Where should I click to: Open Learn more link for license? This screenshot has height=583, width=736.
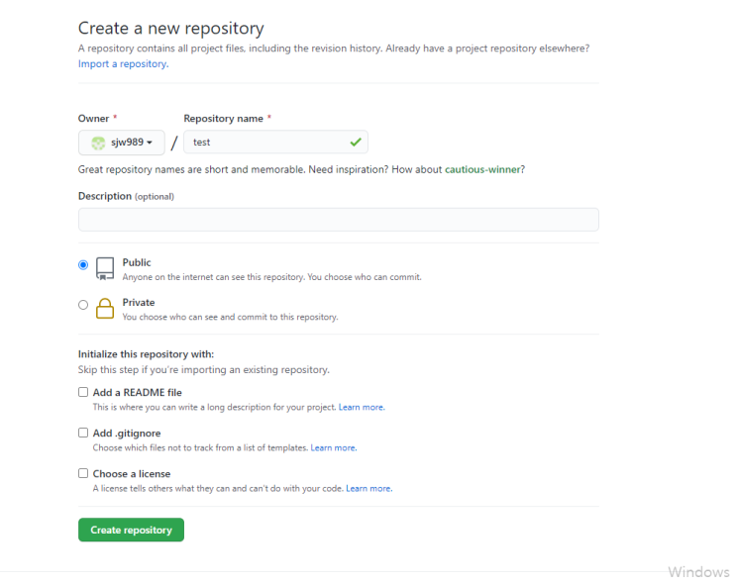click(x=368, y=489)
